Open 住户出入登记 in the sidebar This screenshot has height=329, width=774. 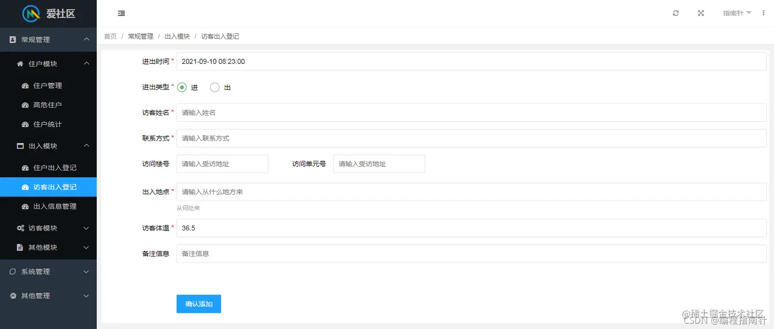(x=48, y=168)
